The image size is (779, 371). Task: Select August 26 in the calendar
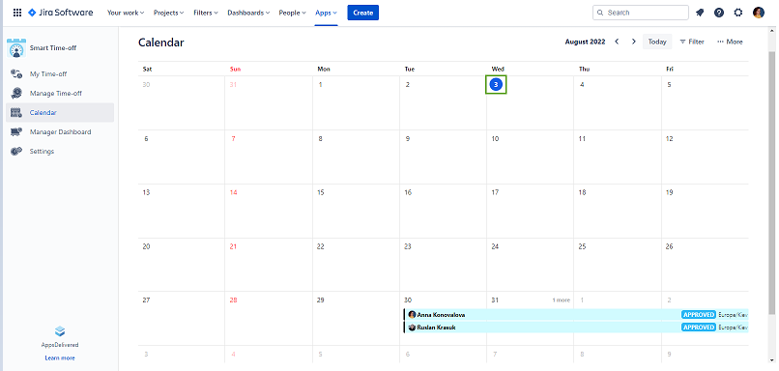[705, 265]
